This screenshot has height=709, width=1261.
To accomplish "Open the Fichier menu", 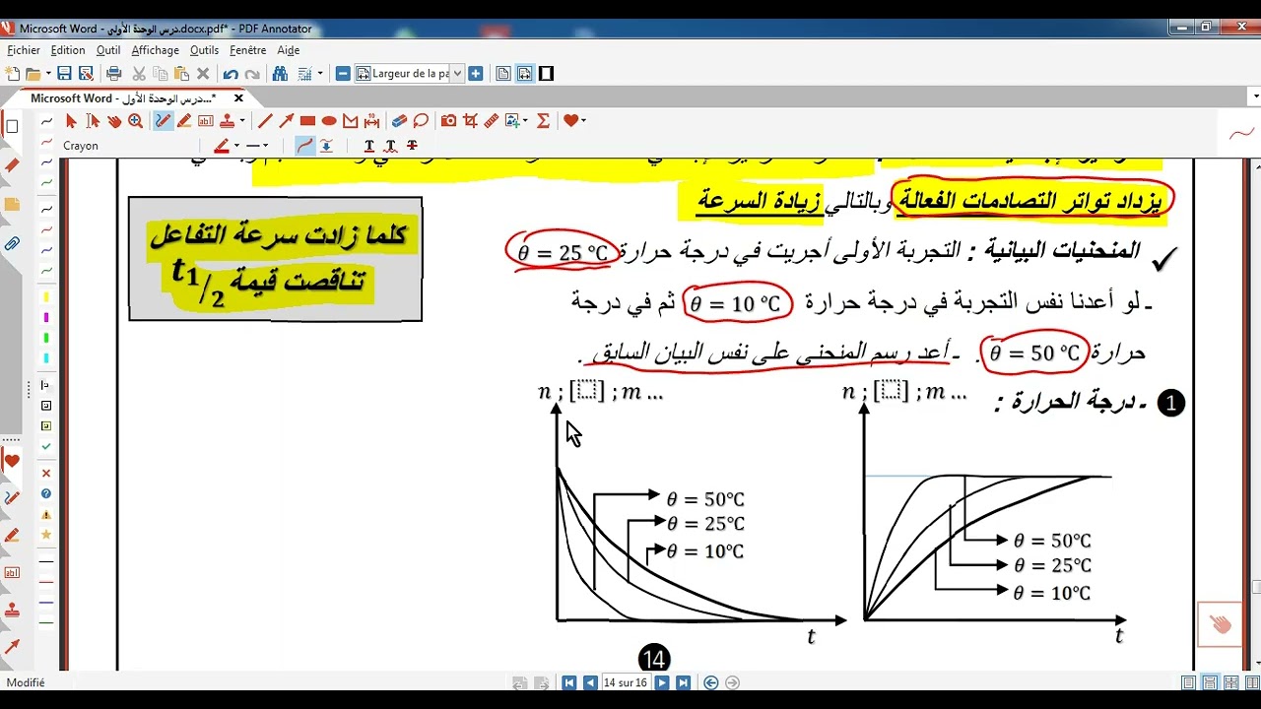I will [24, 50].
